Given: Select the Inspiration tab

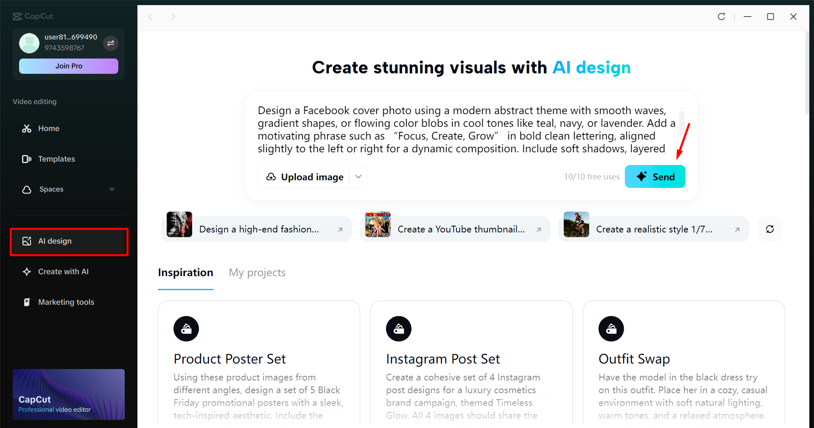Looking at the screenshot, I should tap(185, 272).
